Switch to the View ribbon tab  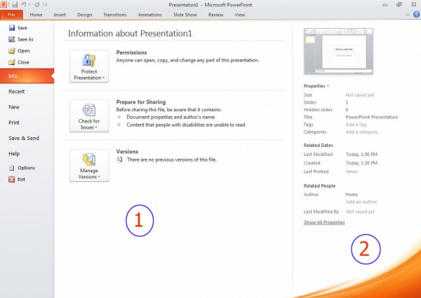240,15
